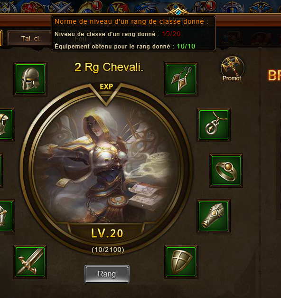The width and height of the screenshot is (281, 298).
Task: Switch to the Tal. cl. tab
Action: [30, 38]
